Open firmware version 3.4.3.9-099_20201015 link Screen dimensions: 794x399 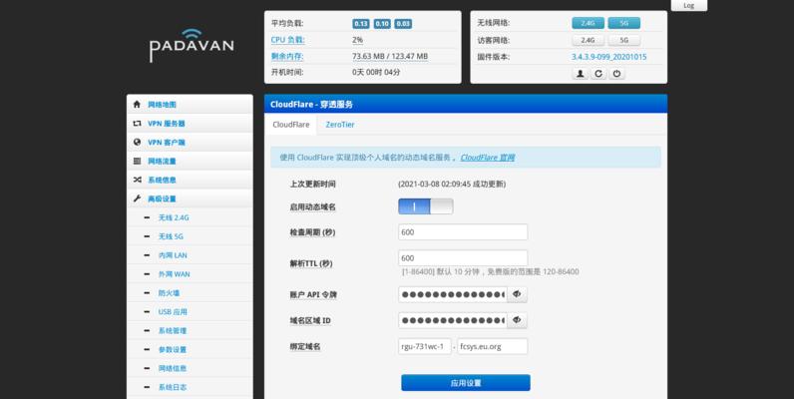609,57
